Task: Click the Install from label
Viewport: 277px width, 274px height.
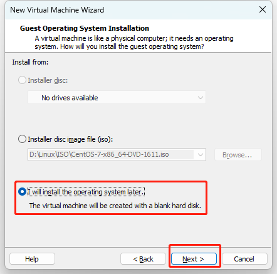Action: 30,62
